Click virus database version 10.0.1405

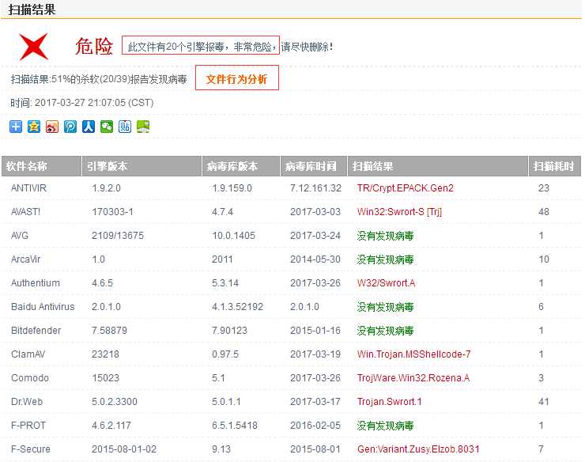coord(233,236)
